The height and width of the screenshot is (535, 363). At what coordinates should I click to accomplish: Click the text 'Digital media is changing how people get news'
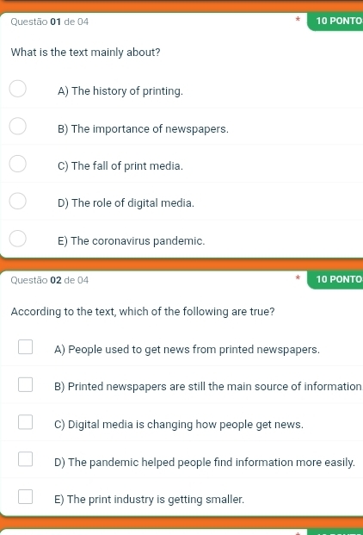(186, 425)
